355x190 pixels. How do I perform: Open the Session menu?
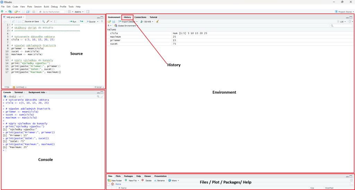point(38,7)
